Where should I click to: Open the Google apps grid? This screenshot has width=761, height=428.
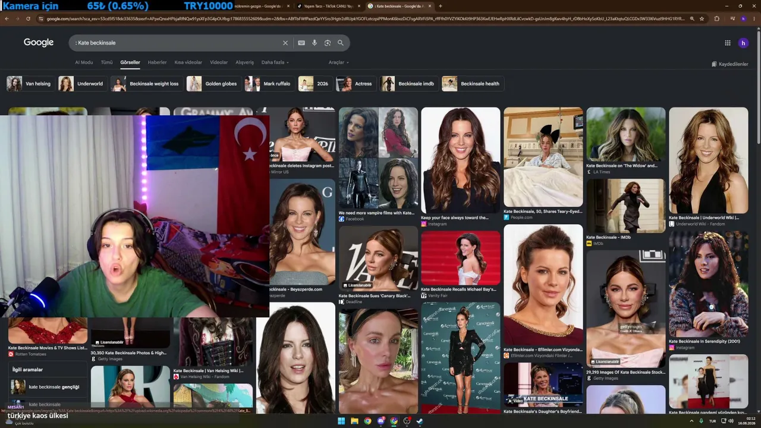coord(728,43)
